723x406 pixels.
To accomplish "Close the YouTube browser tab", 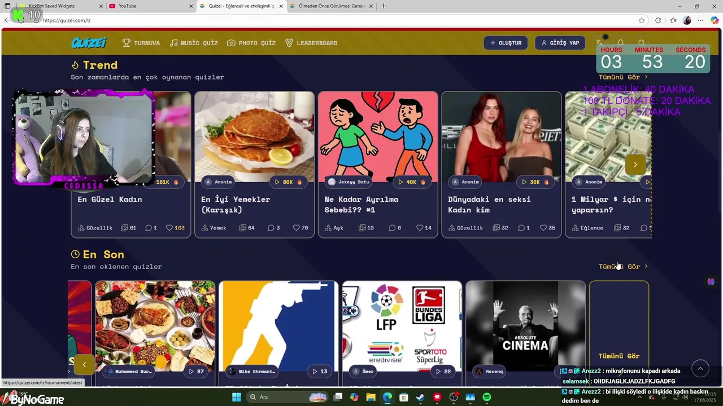I will (191, 6).
